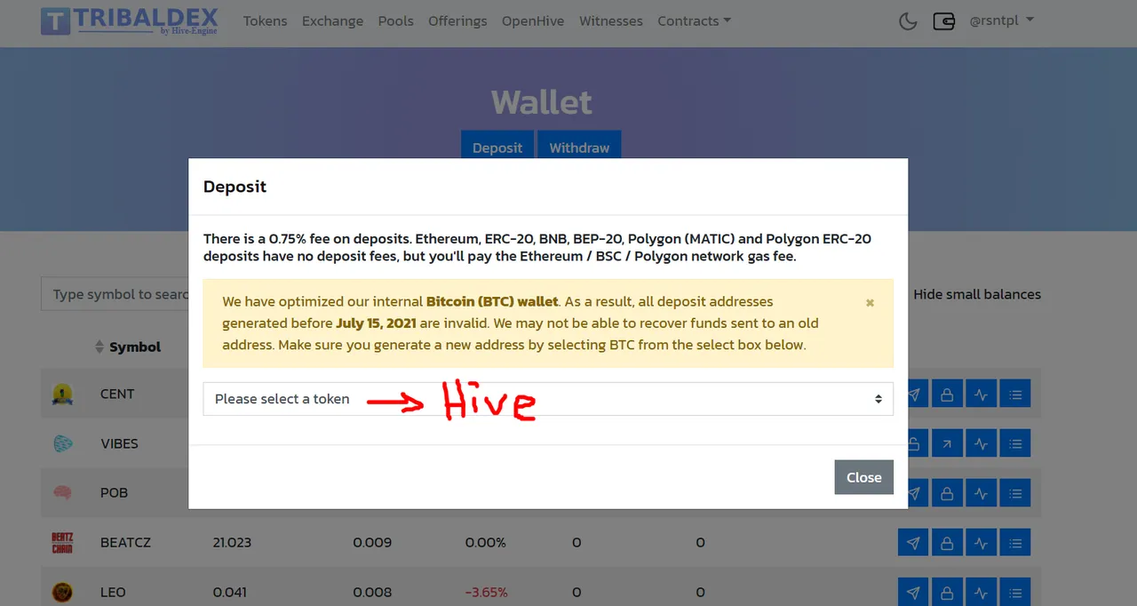Open the token select dropdown in Deposit dialog

[x=548, y=399]
